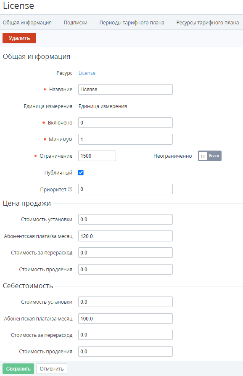Click the Ограничение field containing 1500
Viewport: 243px width, 376px height.
point(97,156)
